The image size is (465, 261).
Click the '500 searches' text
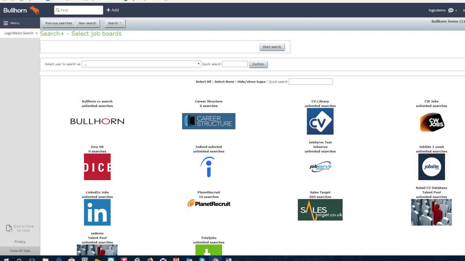(320, 197)
